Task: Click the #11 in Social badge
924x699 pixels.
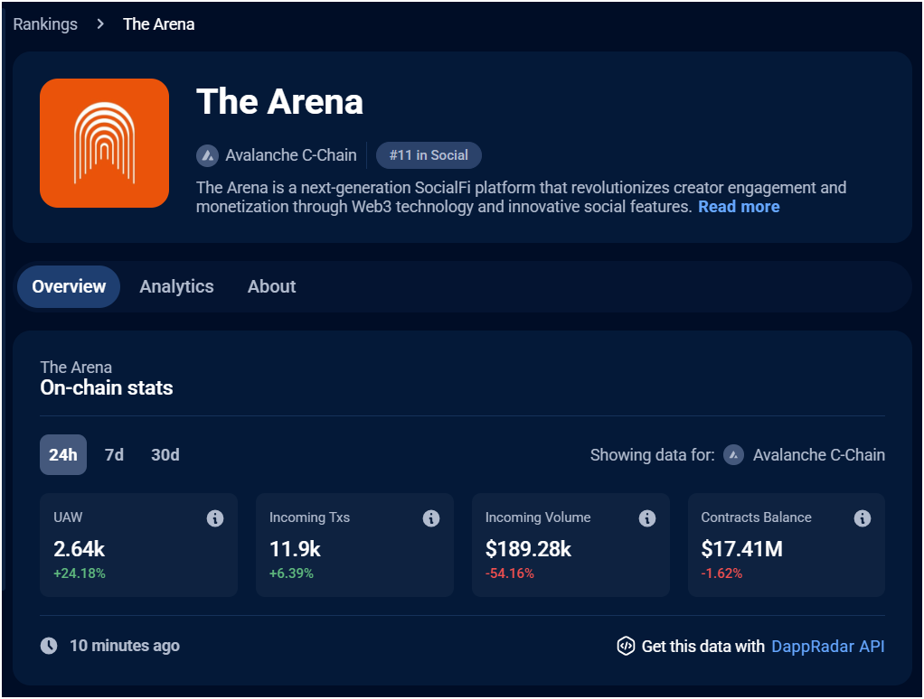Action: point(429,155)
